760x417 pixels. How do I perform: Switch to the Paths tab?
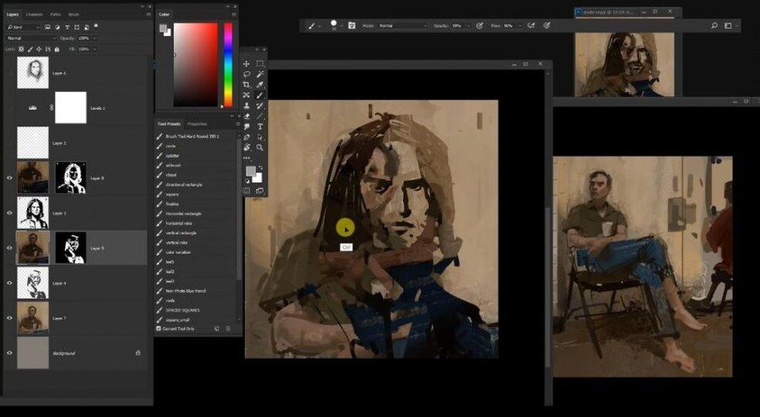(x=56, y=14)
